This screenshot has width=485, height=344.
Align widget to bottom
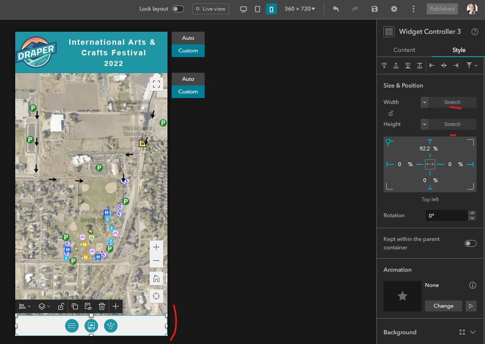click(x=396, y=65)
